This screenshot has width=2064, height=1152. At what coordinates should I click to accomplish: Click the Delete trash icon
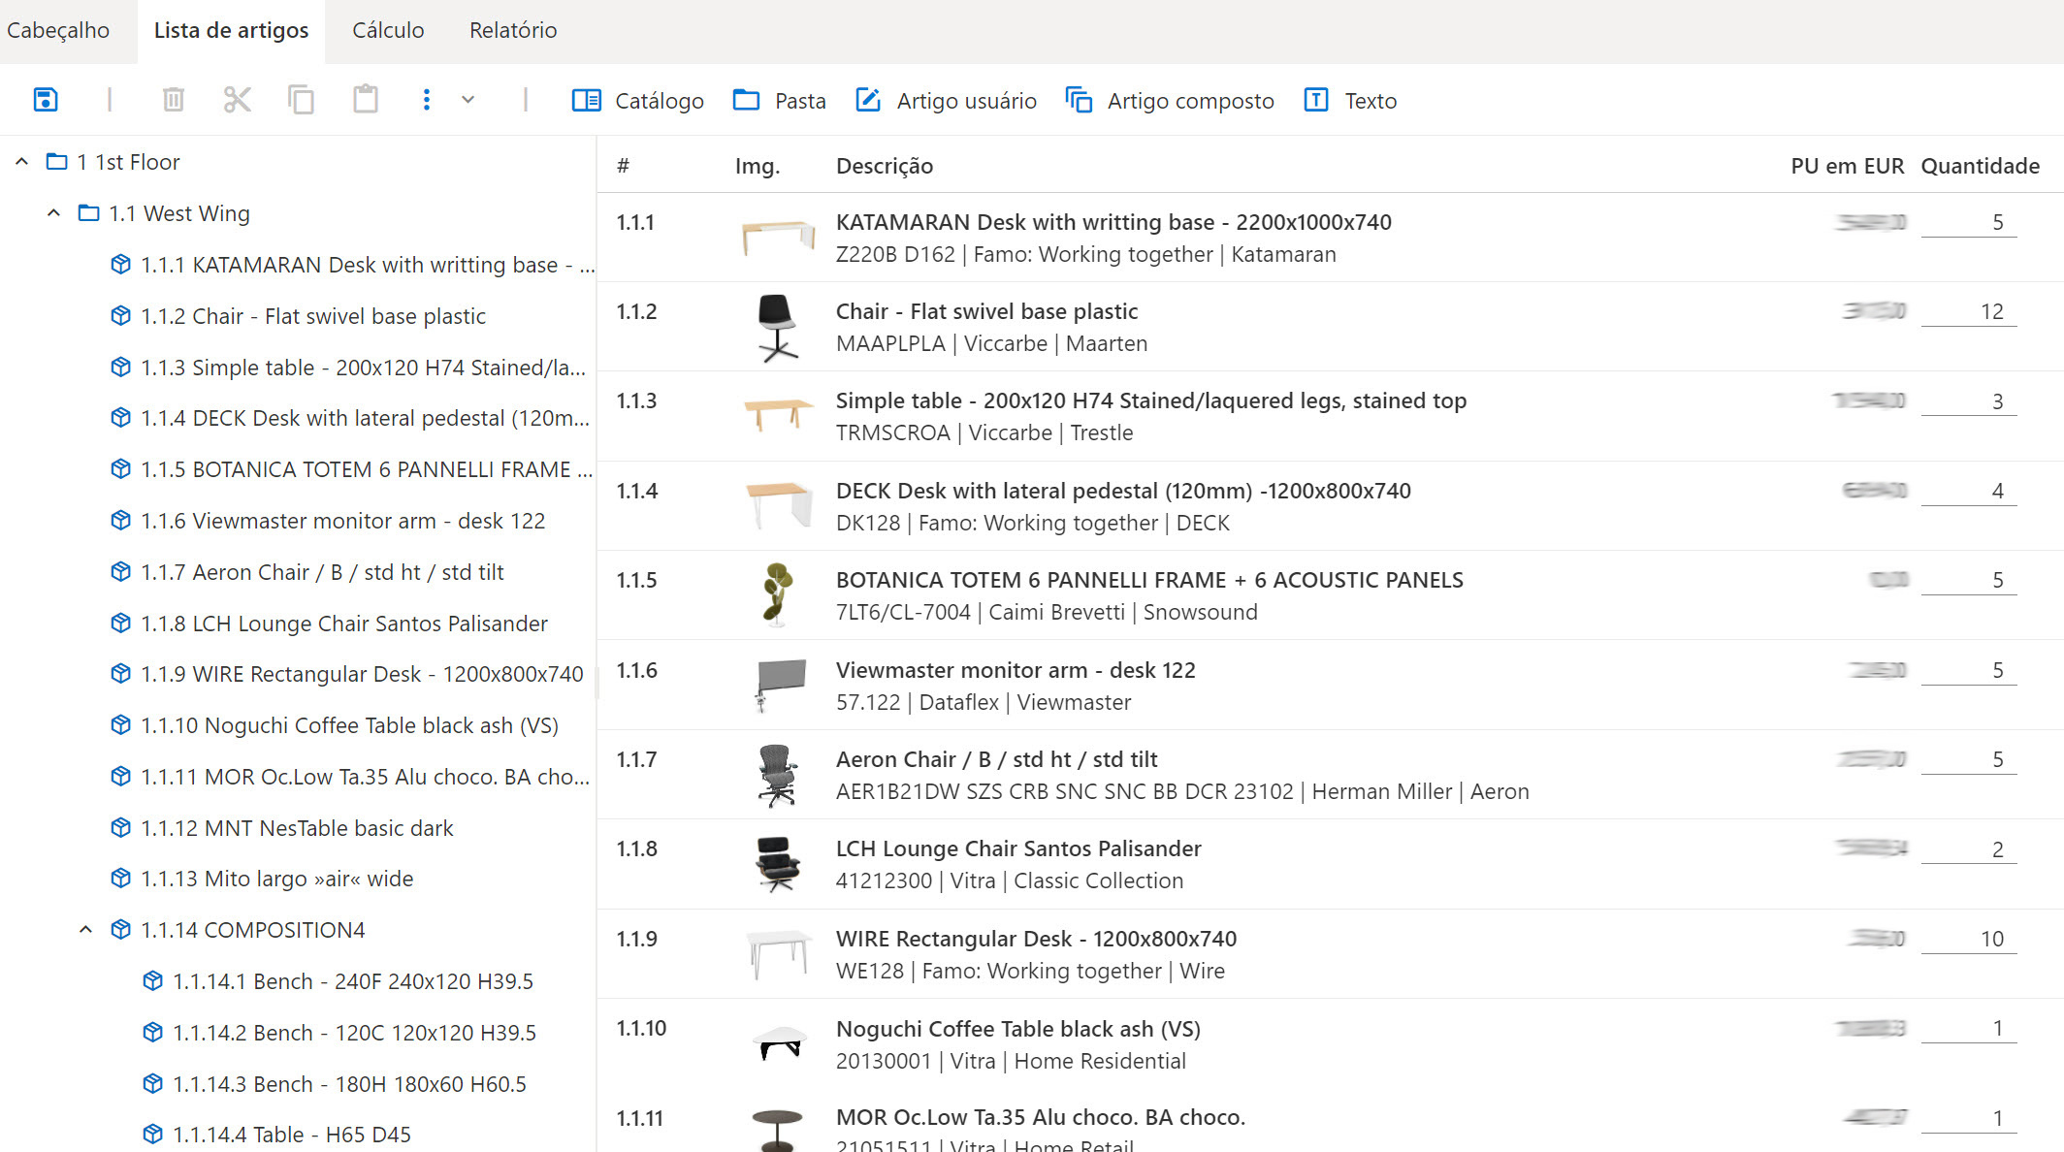(174, 100)
